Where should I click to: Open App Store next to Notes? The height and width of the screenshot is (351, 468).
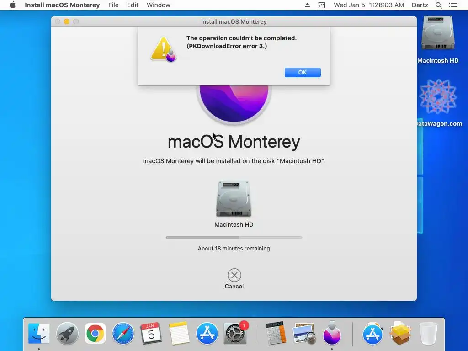click(x=207, y=333)
